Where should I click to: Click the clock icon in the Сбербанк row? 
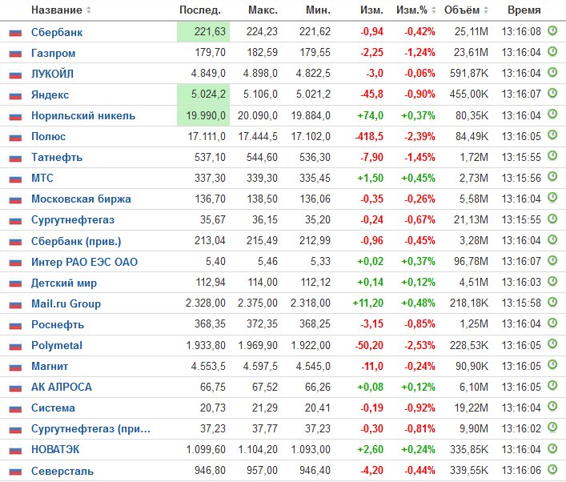coord(552,30)
